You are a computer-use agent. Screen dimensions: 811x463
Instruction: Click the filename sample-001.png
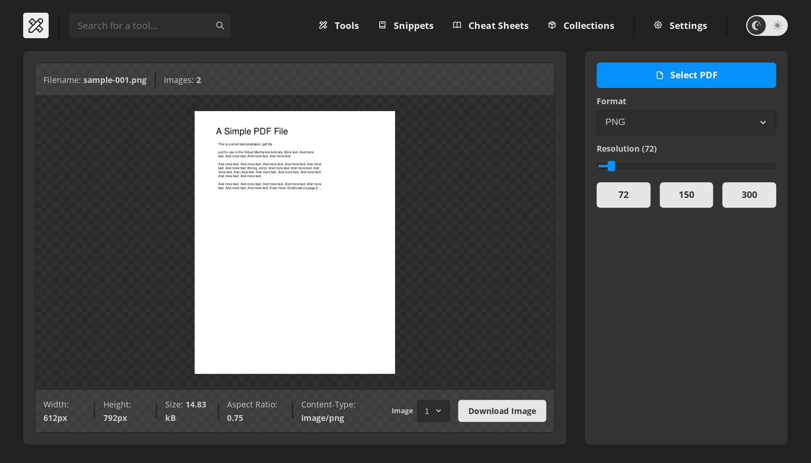click(115, 80)
